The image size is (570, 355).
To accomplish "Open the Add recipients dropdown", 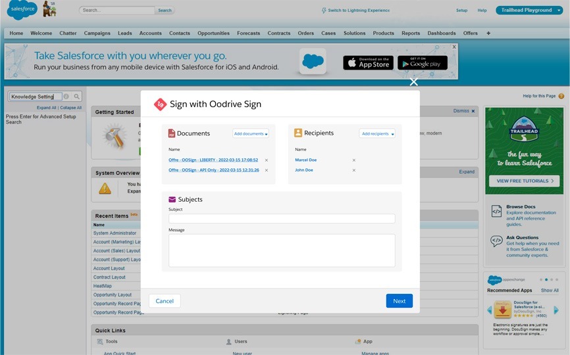I will click(x=377, y=133).
